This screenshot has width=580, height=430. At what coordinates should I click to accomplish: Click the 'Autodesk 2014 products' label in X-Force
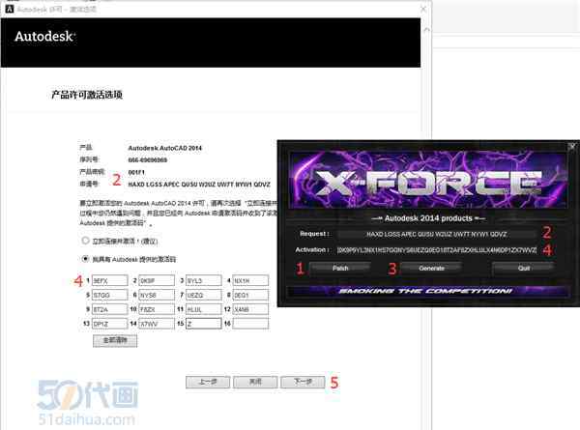[x=428, y=218]
